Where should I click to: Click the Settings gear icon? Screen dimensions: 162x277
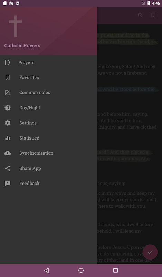(7, 123)
